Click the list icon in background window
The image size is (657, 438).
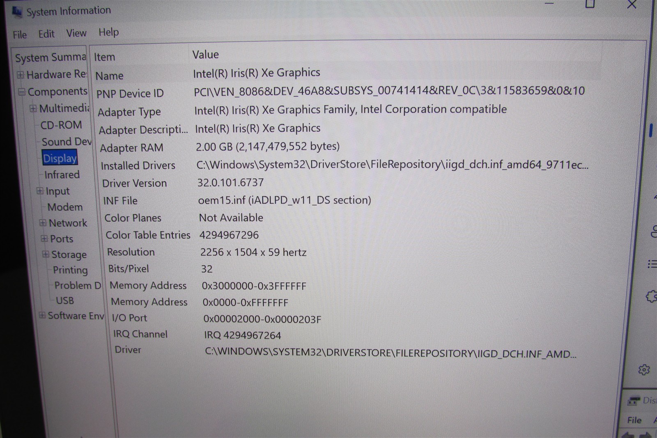point(652,264)
